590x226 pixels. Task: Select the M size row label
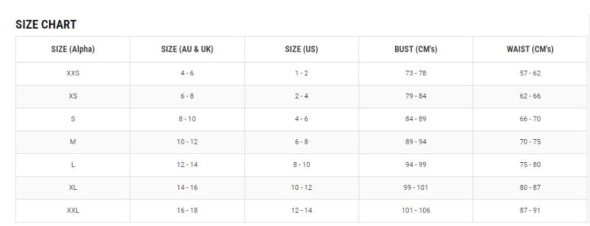tap(73, 142)
